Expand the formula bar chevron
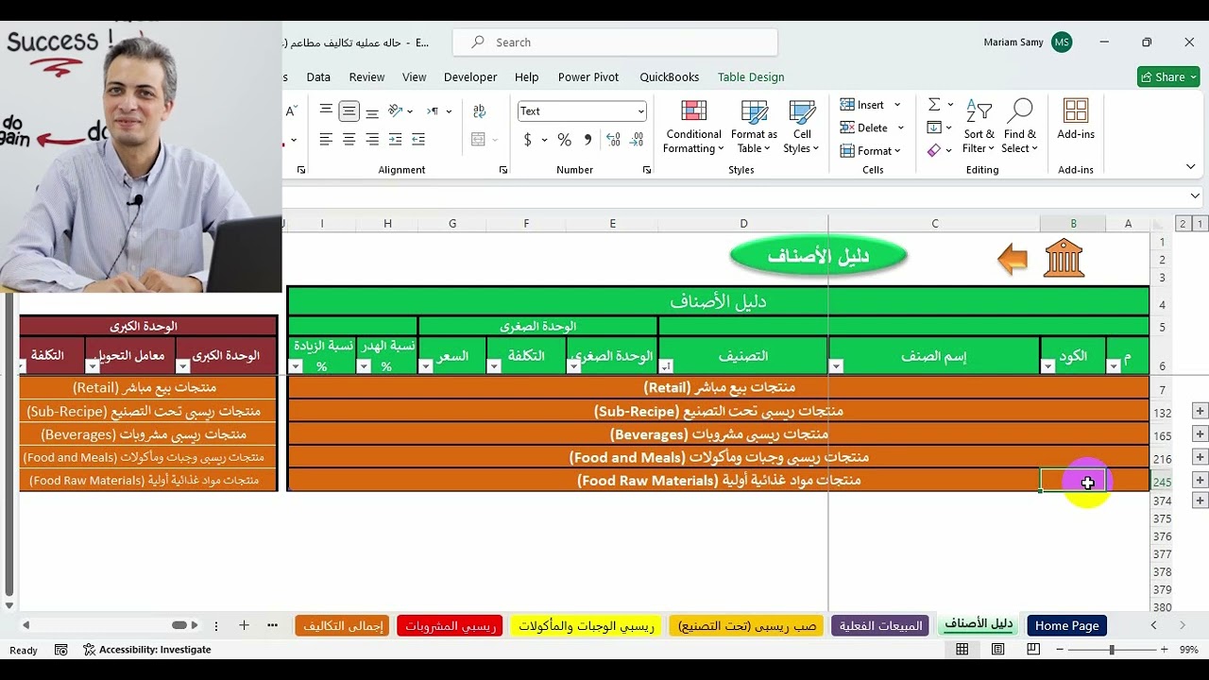1209x680 pixels. point(1195,196)
